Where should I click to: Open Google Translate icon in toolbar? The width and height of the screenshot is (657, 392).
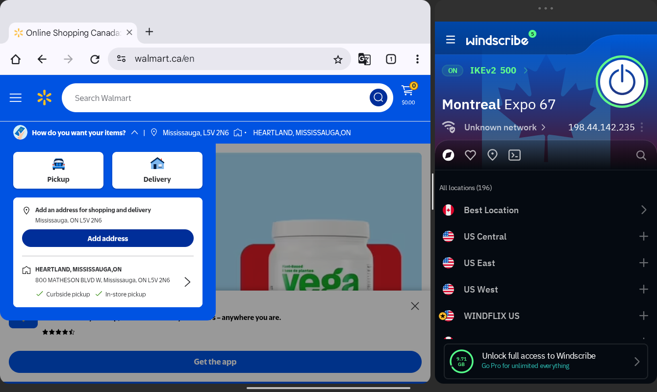[x=364, y=59]
